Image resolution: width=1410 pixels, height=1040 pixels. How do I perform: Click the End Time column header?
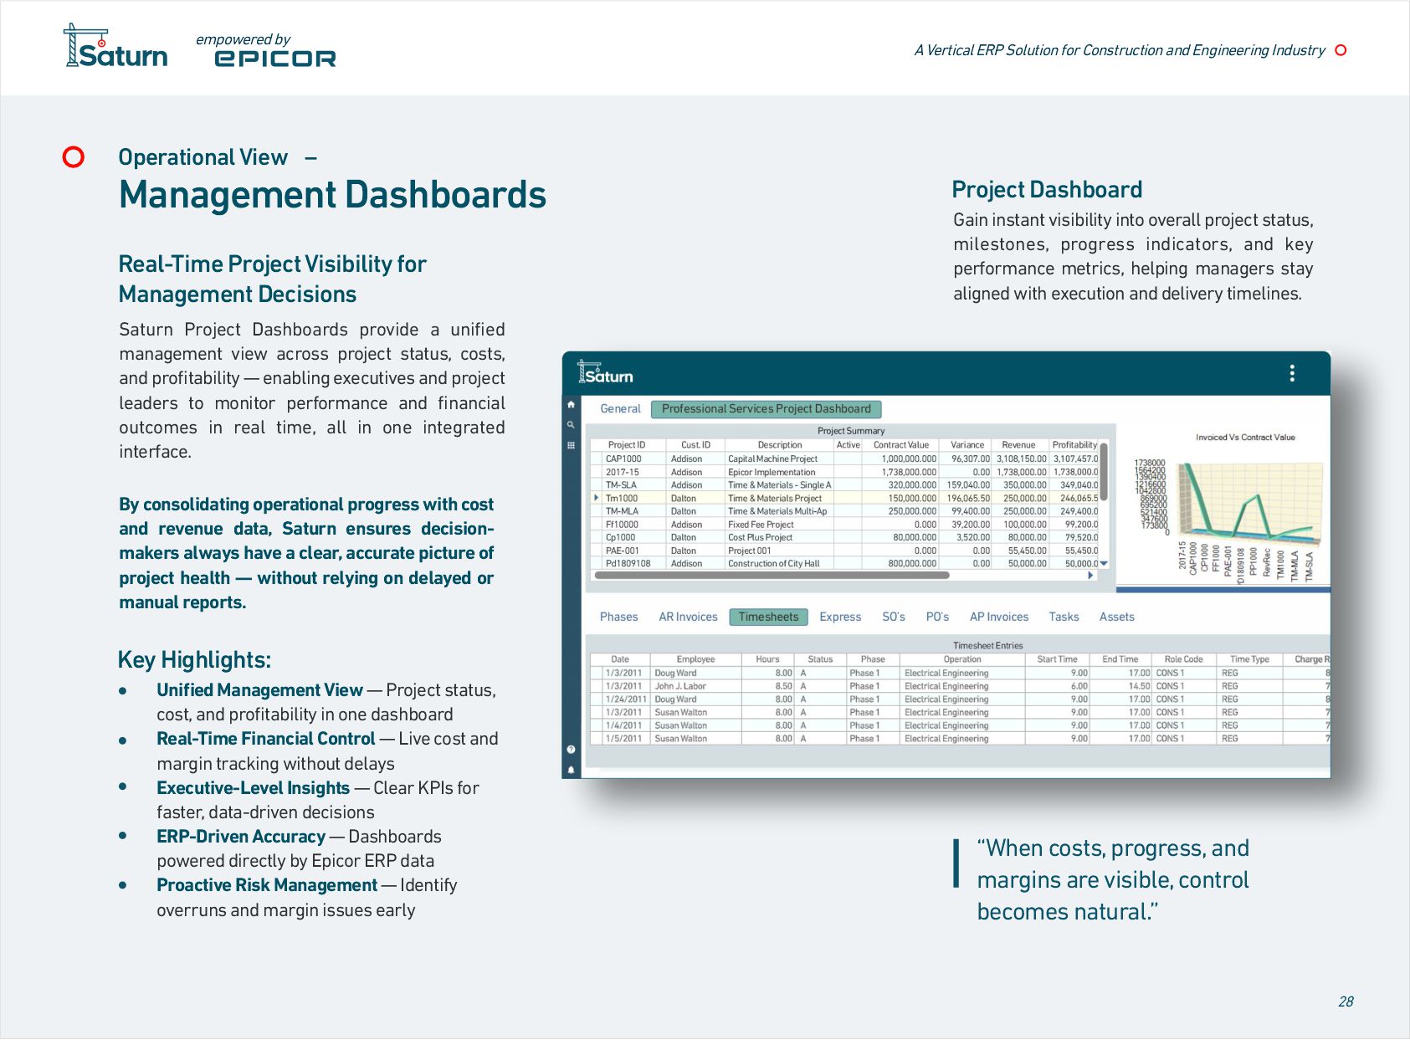(x=1120, y=659)
